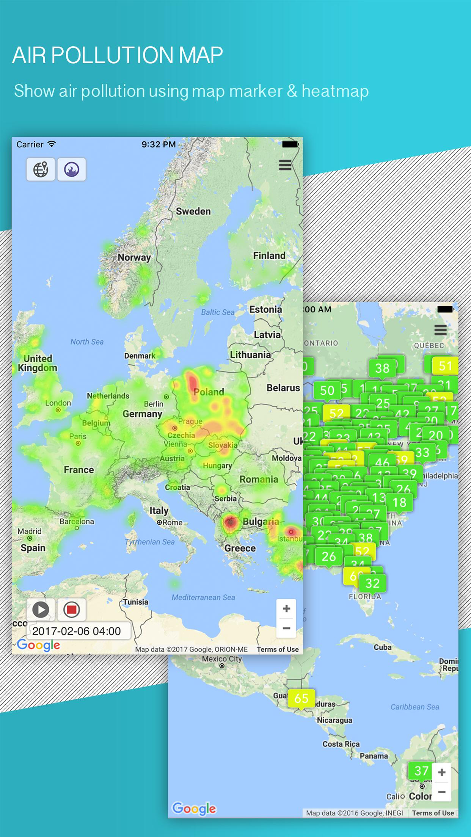Viewport: 471px width, 837px height.
Task: Click the Bulgaria country label
Action: (261, 522)
